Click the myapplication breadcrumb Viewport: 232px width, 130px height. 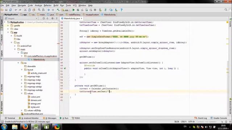(x=92, y=14)
